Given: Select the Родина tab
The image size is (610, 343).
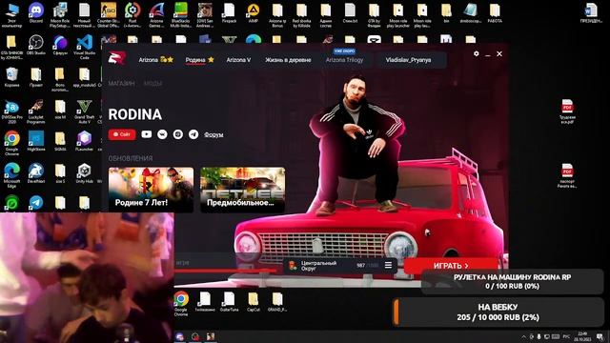Looking at the screenshot, I should [199, 60].
